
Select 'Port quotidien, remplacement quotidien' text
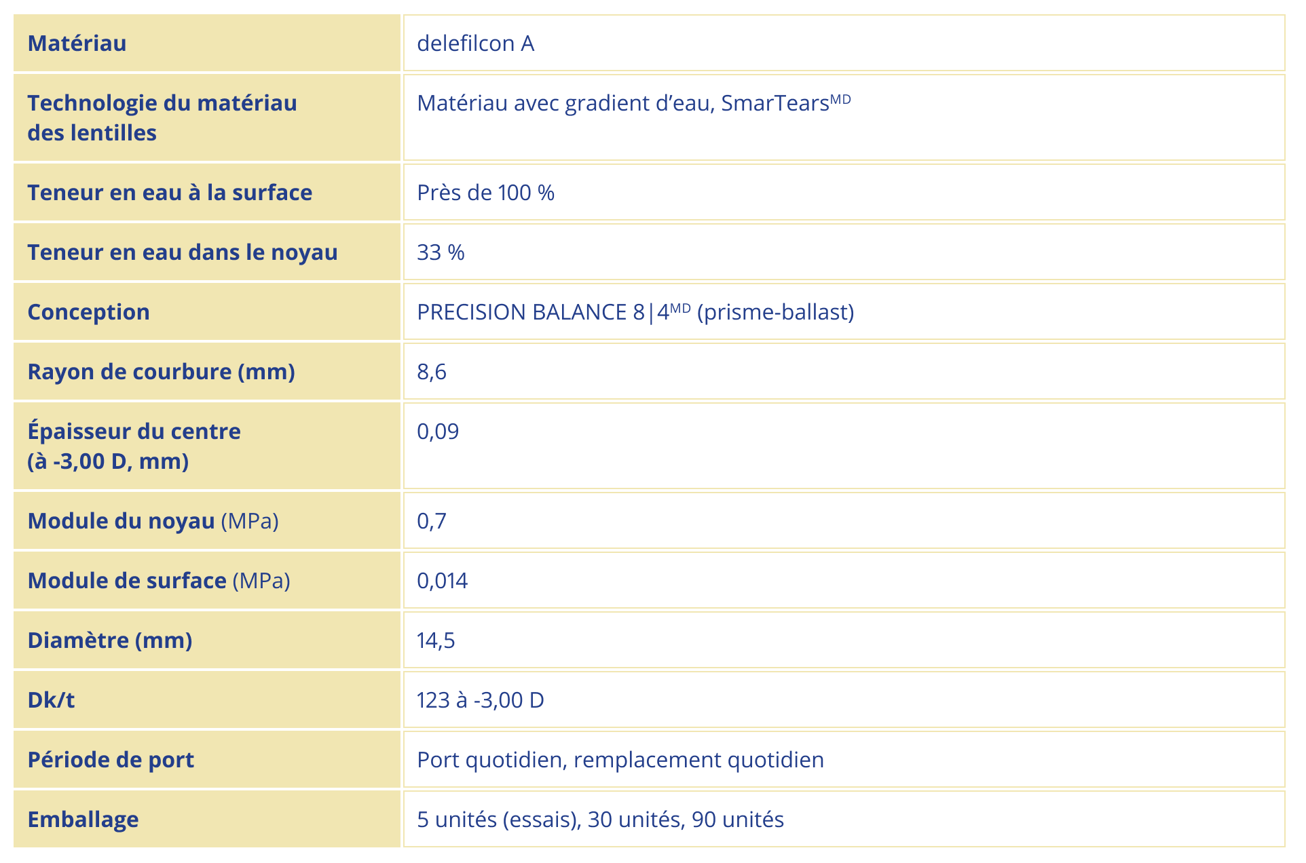point(620,760)
